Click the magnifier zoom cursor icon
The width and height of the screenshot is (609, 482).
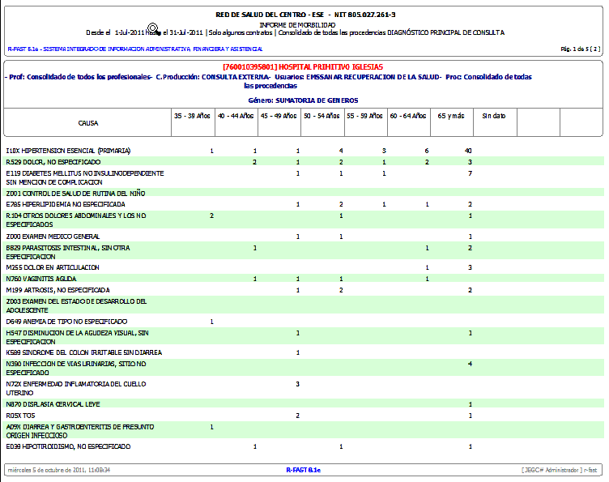[x=153, y=28]
